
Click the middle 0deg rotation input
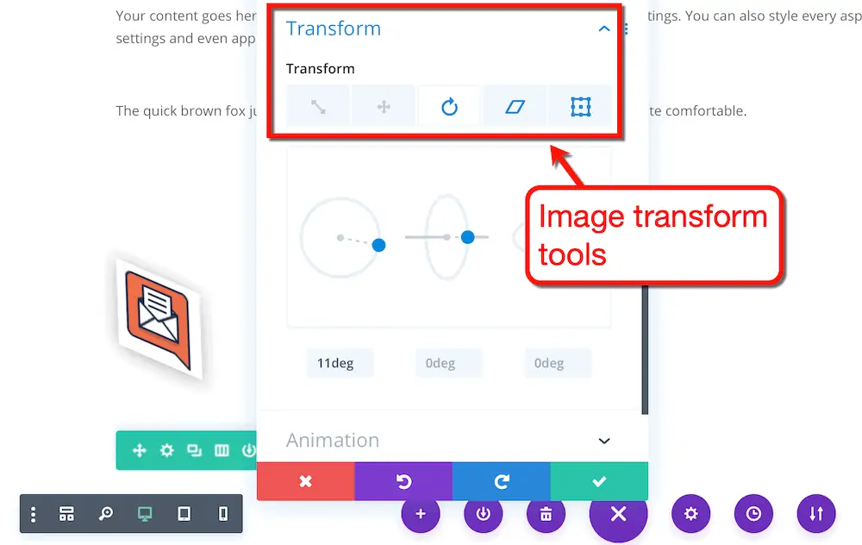tap(448, 363)
